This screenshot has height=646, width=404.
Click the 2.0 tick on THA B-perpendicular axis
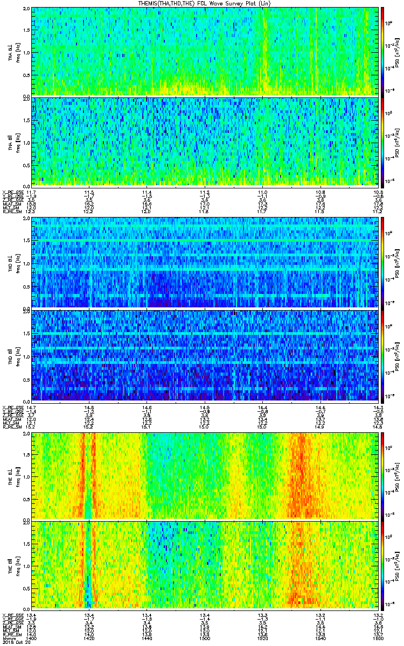point(26,9)
